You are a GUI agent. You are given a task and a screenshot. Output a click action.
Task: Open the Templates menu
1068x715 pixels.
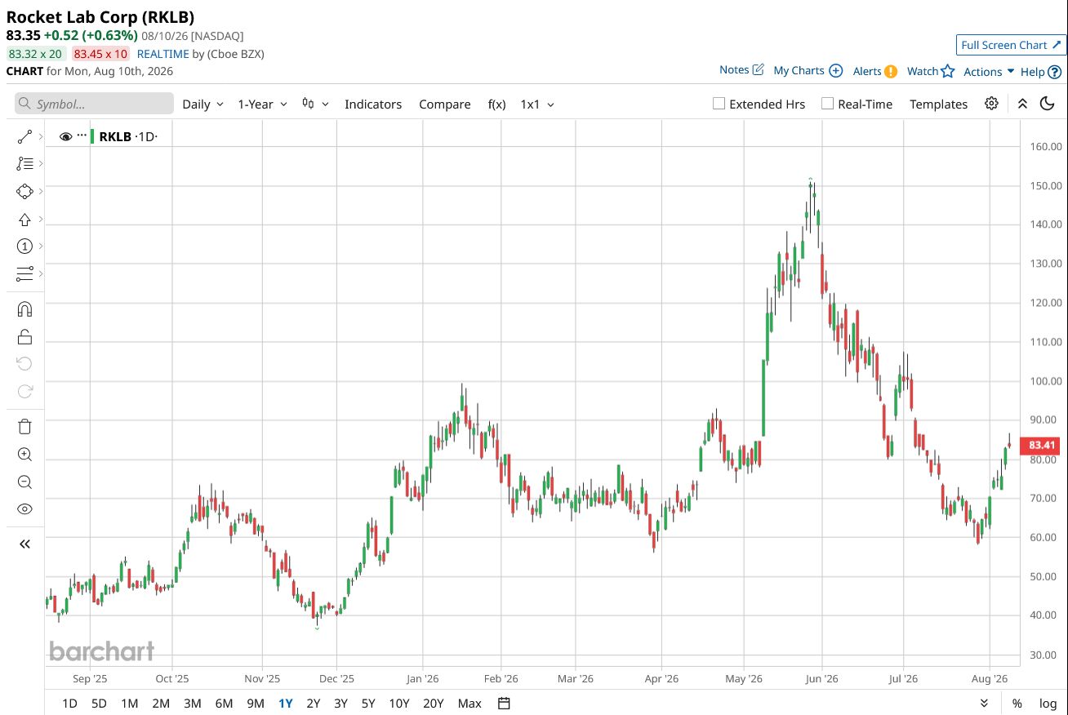(x=938, y=104)
